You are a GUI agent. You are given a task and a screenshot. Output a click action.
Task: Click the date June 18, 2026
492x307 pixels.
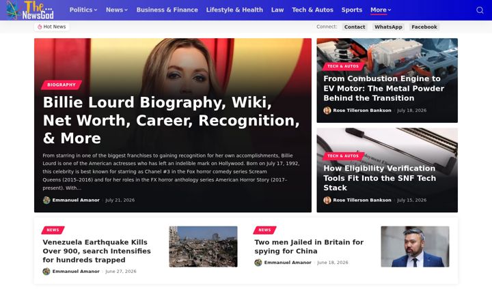(333, 263)
